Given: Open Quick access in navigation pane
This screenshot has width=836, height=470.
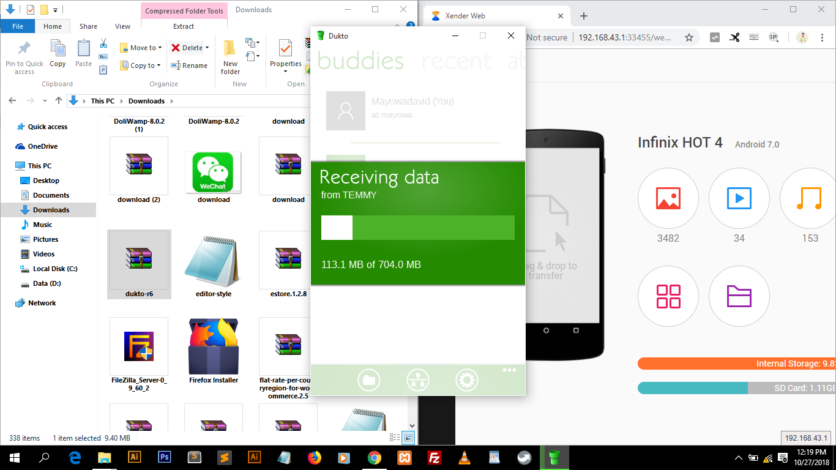Looking at the screenshot, I should [48, 127].
